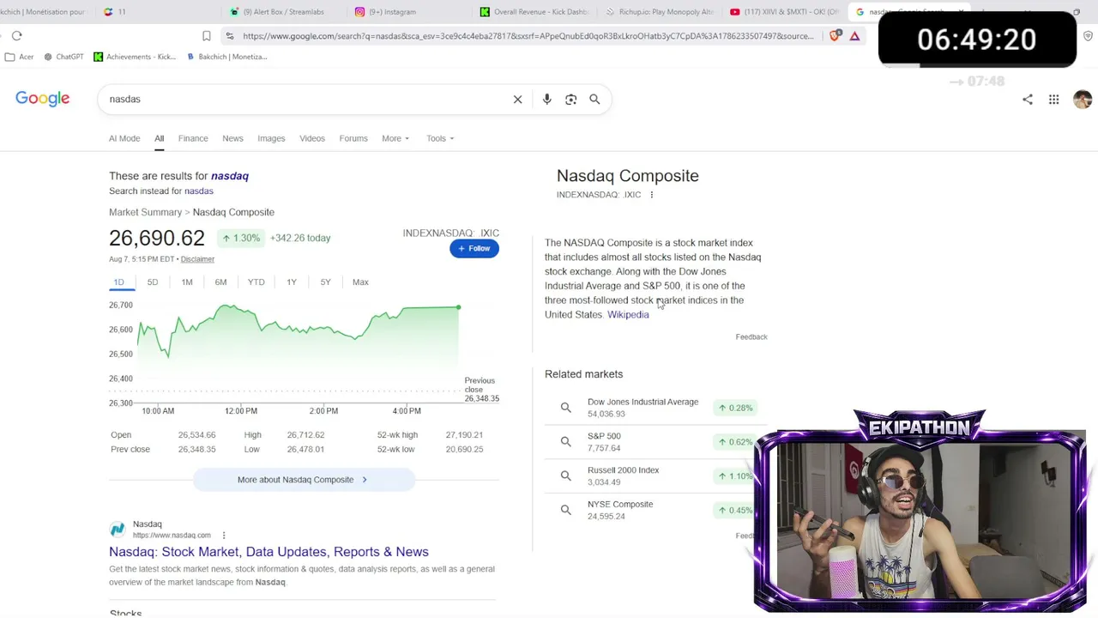Search for S&P 500 via its magnifier
This screenshot has width=1098, height=618.
565,441
